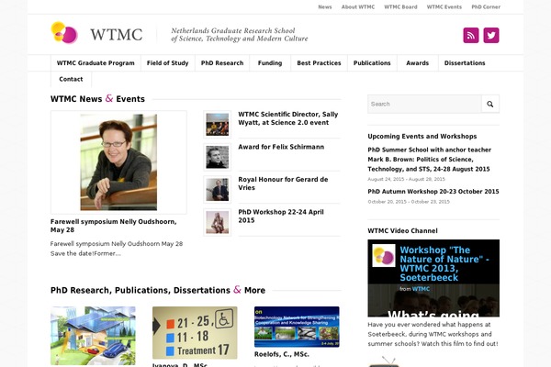Select Awards nav item

(418, 63)
